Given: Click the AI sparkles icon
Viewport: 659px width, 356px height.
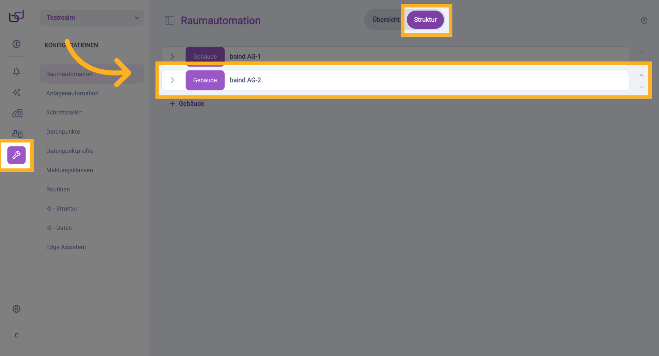Looking at the screenshot, I should [x=16, y=92].
